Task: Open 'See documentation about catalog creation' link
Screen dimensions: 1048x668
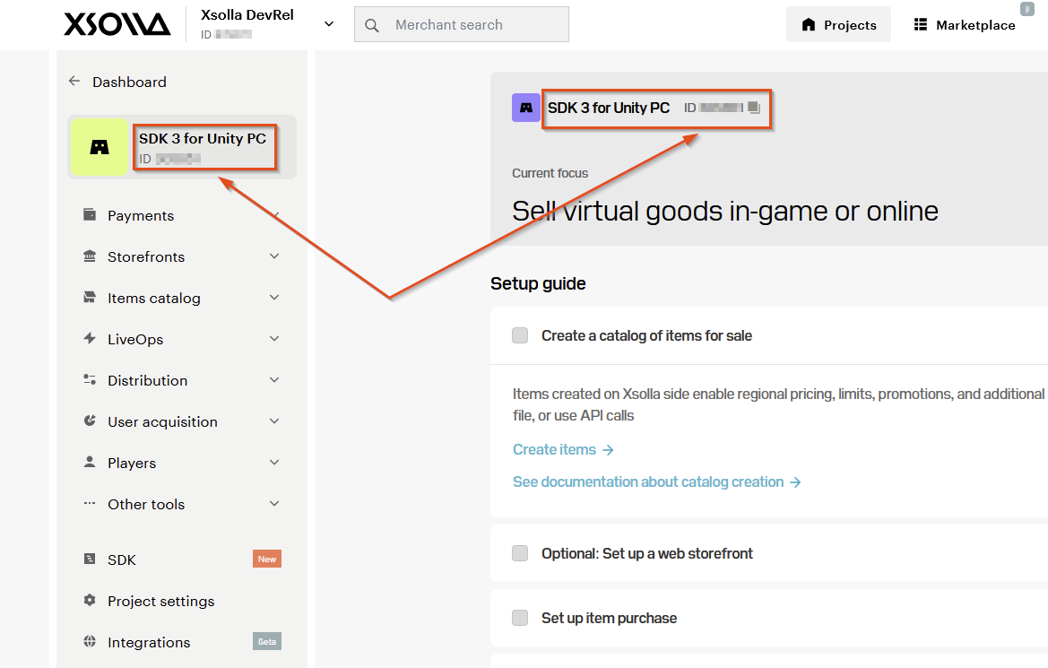Action: click(x=647, y=481)
